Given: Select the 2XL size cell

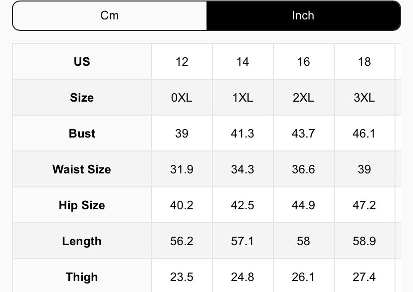Looking at the screenshot, I should tap(303, 97).
